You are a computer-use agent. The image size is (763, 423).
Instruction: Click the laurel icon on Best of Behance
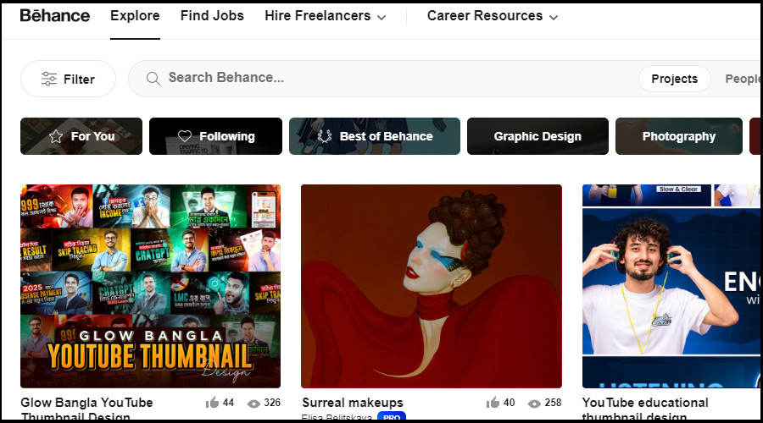[325, 136]
